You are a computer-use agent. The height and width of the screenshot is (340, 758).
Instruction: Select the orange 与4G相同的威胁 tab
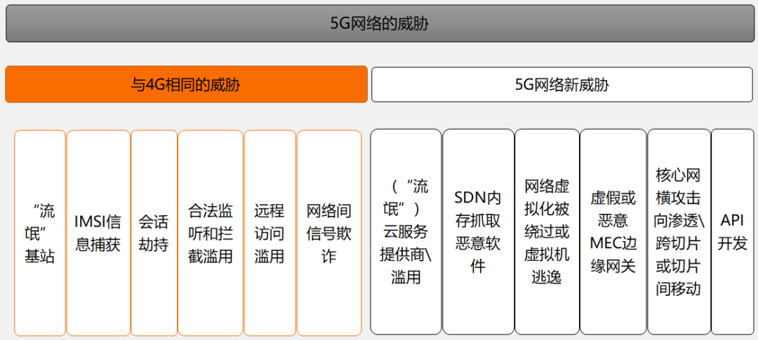(186, 85)
